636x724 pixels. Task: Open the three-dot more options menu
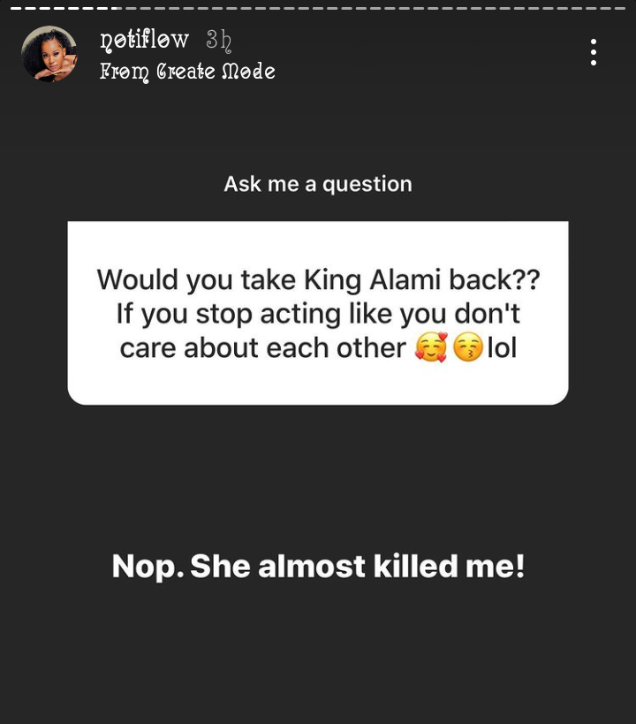[x=594, y=52]
